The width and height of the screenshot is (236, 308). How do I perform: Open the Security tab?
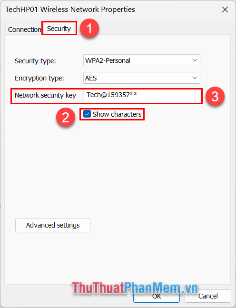coord(59,29)
